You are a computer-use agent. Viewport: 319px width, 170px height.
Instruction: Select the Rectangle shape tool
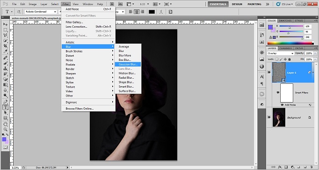coord(5,118)
